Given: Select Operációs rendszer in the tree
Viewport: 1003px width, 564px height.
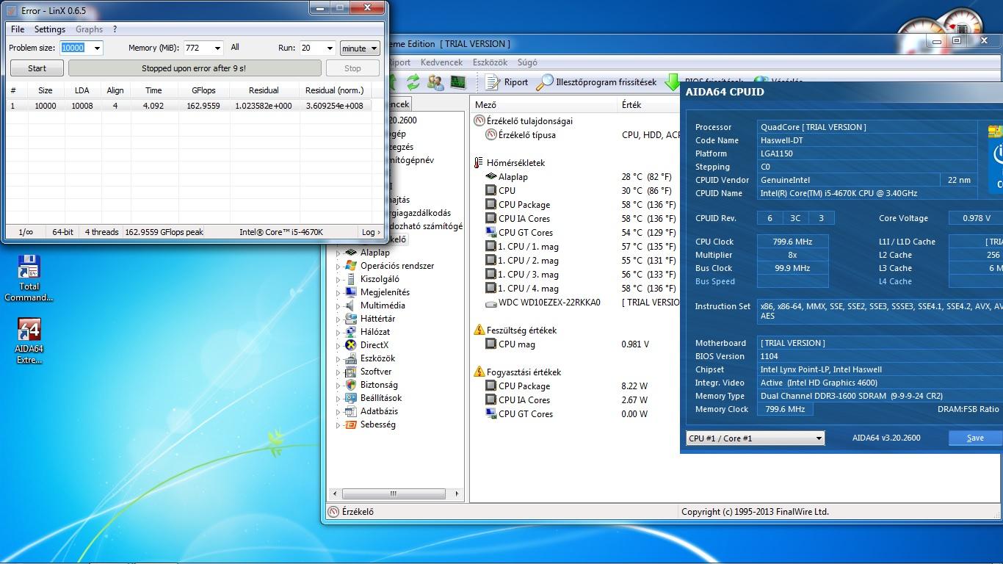Looking at the screenshot, I should pos(397,266).
